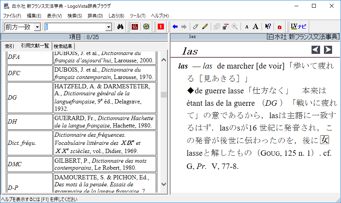
Task: Click the context help cursor icon
Action: point(268,27)
